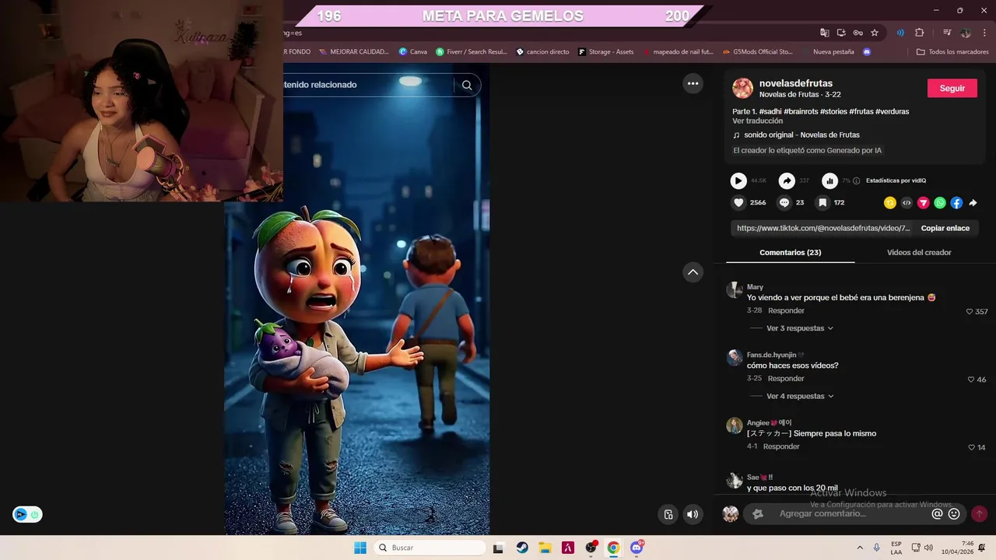
Task: Send to friends with red arrow icon
Action: coord(924,203)
